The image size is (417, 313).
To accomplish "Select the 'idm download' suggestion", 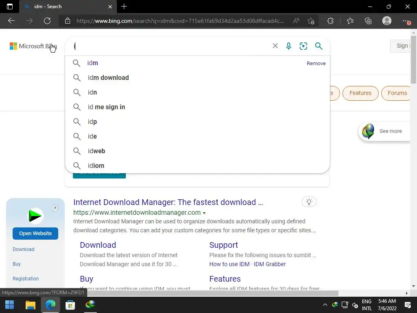I will 198,78.
